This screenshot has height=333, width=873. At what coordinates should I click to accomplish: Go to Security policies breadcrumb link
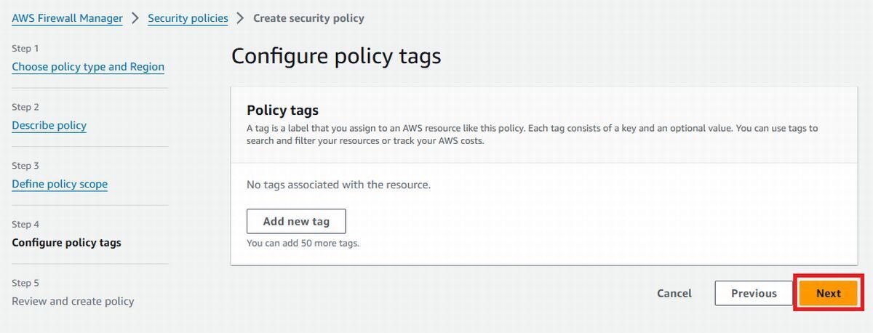tap(188, 18)
